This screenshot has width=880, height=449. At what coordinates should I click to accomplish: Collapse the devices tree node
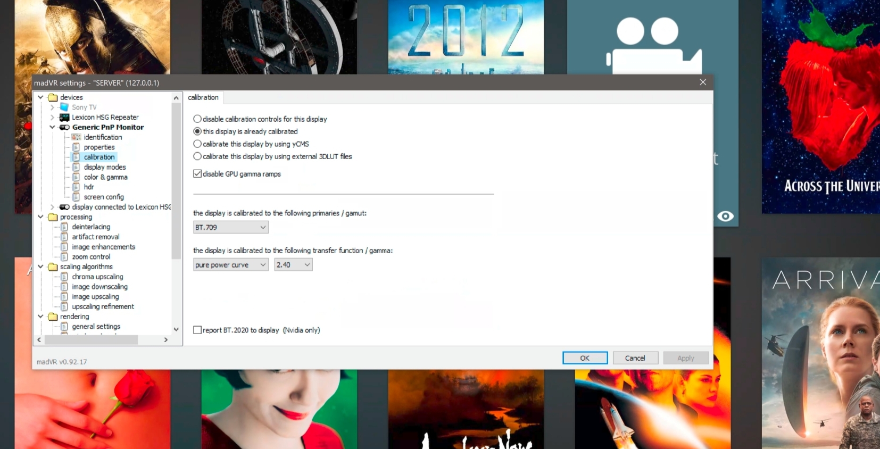40,97
